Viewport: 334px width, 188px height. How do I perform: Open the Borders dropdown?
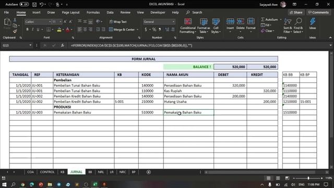[x=53, y=30]
